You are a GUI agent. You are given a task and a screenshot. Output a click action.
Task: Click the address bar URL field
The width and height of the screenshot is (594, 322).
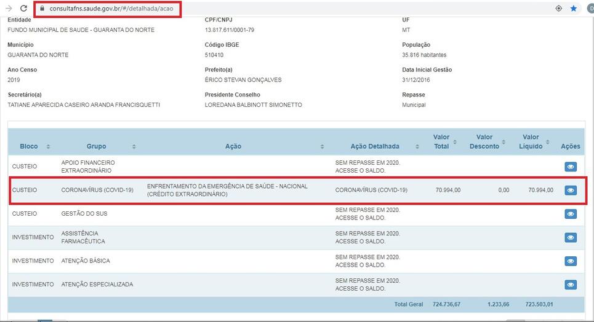tap(111, 9)
